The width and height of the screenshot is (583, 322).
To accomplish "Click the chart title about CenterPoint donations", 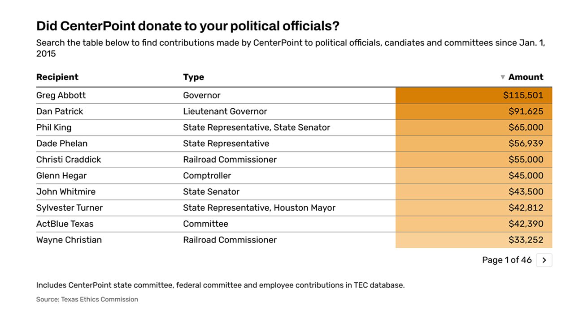I will (x=188, y=26).
